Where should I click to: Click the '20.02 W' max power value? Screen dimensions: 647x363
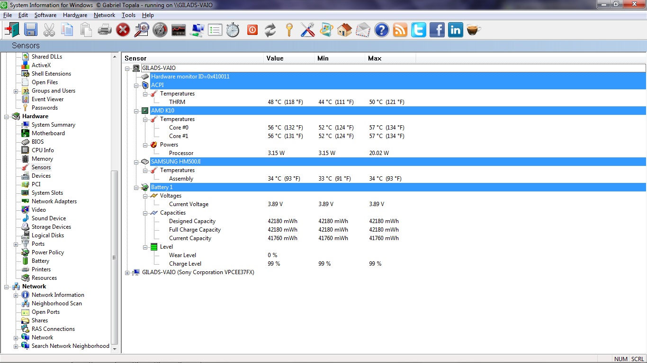(x=379, y=153)
